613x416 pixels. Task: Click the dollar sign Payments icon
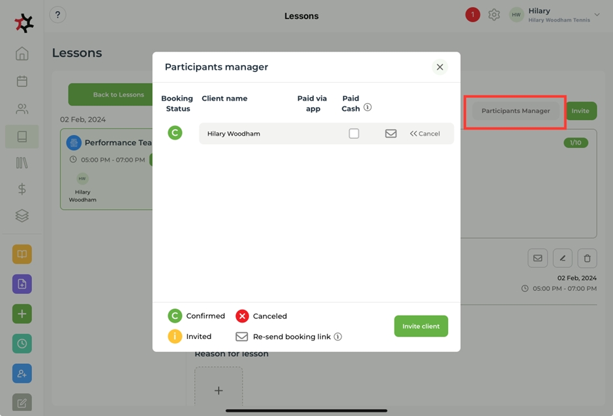[x=22, y=189]
